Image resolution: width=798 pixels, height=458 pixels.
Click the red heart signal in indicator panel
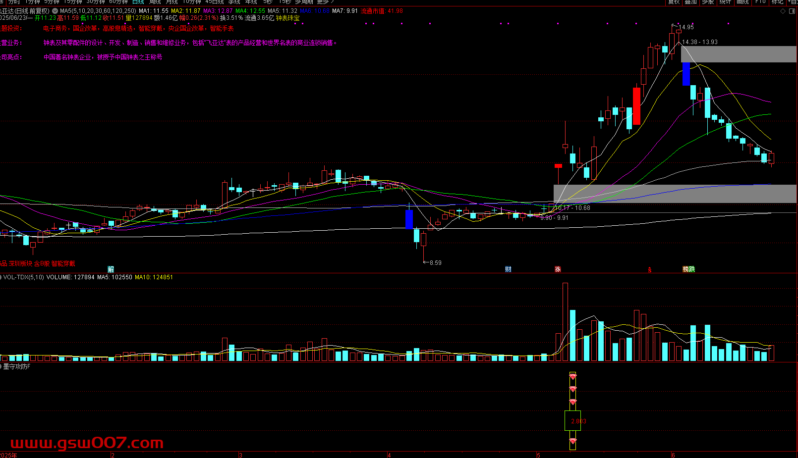pos(572,377)
